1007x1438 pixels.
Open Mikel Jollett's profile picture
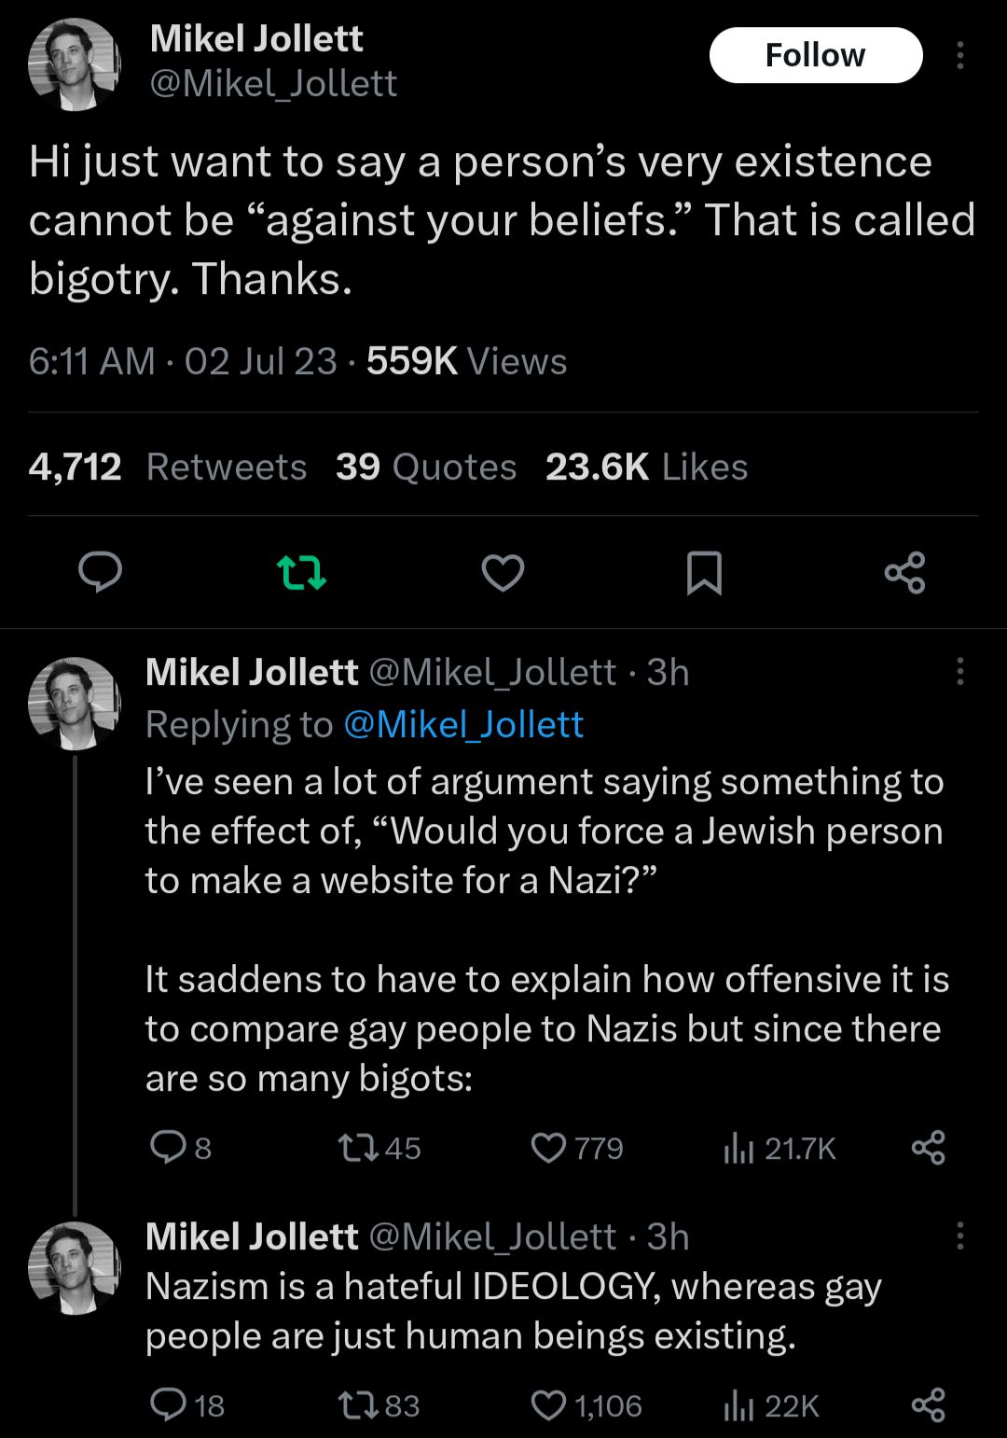point(74,61)
